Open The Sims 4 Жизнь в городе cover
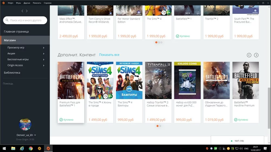This screenshot has height=152, width=271. tap(100, 80)
